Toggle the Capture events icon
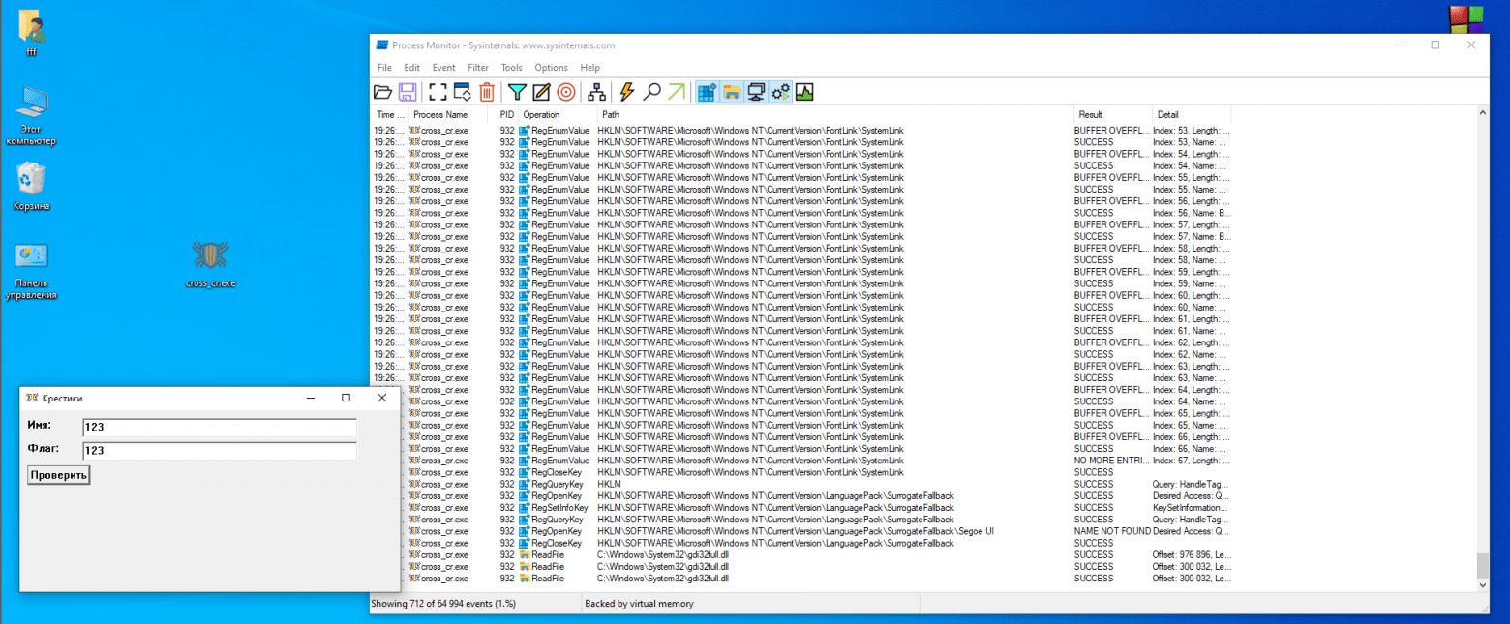The width and height of the screenshot is (1510, 624). [x=438, y=92]
